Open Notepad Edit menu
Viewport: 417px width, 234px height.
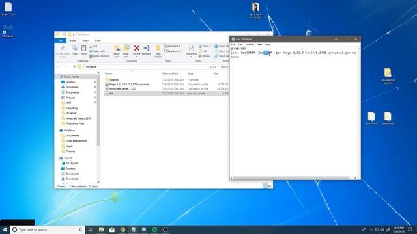pyautogui.click(x=240, y=45)
